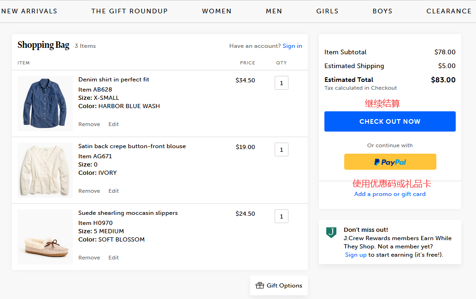This screenshot has height=299, width=476.
Task: Click the Sign in link
Action: point(292,46)
